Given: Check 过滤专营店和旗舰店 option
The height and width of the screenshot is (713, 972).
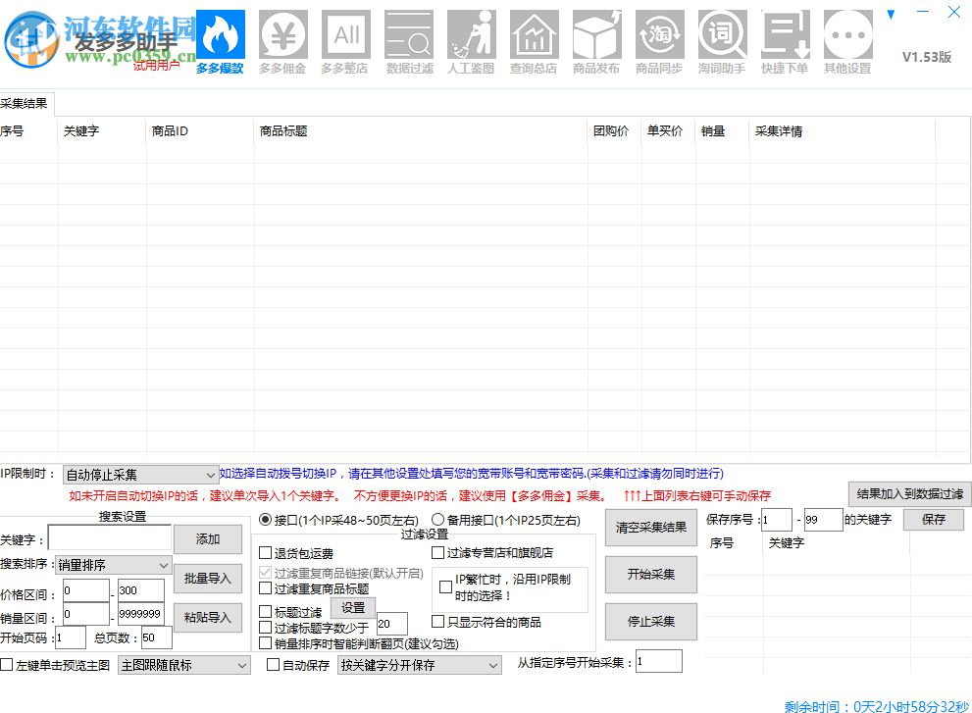Looking at the screenshot, I should [x=437, y=553].
